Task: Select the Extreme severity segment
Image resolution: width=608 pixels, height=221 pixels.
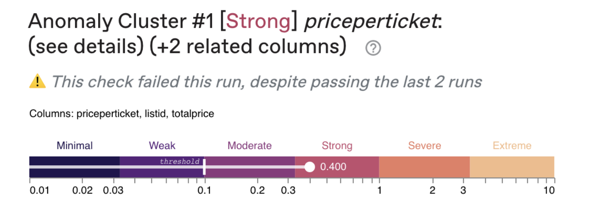Action: pos(512,167)
